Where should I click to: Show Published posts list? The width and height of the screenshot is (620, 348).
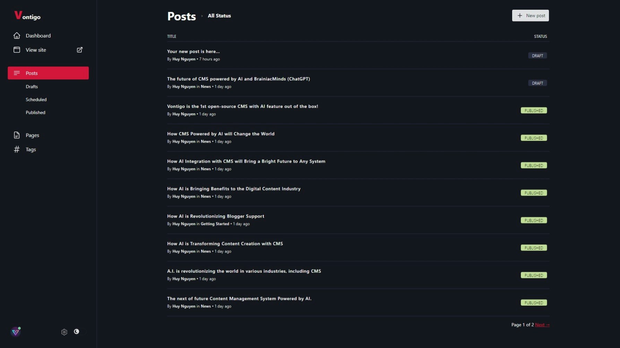(35, 112)
